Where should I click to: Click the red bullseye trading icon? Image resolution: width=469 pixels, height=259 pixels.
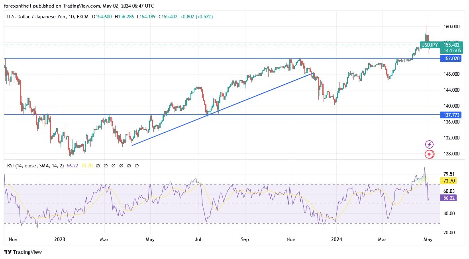tap(429, 154)
